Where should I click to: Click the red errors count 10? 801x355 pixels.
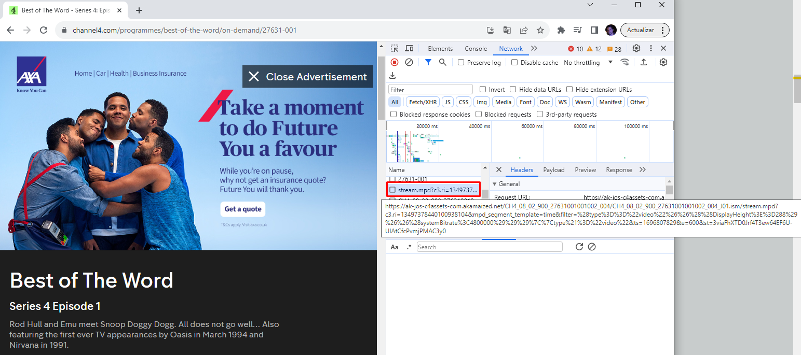[576, 49]
